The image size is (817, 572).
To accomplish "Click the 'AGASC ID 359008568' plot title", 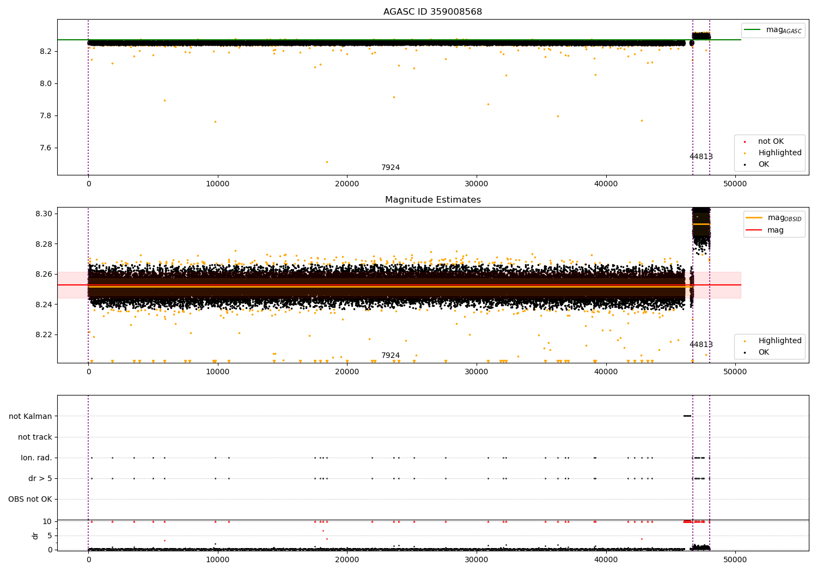I will pos(432,12).
